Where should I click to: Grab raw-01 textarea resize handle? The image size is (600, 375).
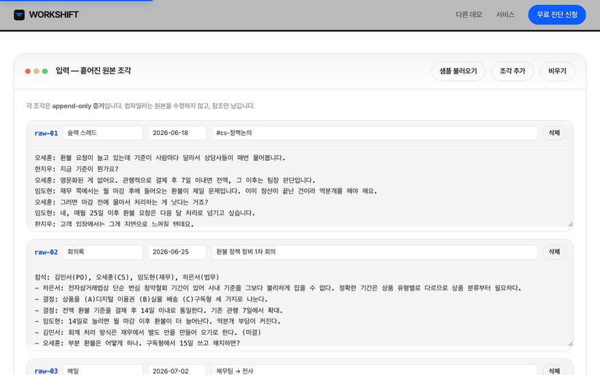tap(570, 224)
